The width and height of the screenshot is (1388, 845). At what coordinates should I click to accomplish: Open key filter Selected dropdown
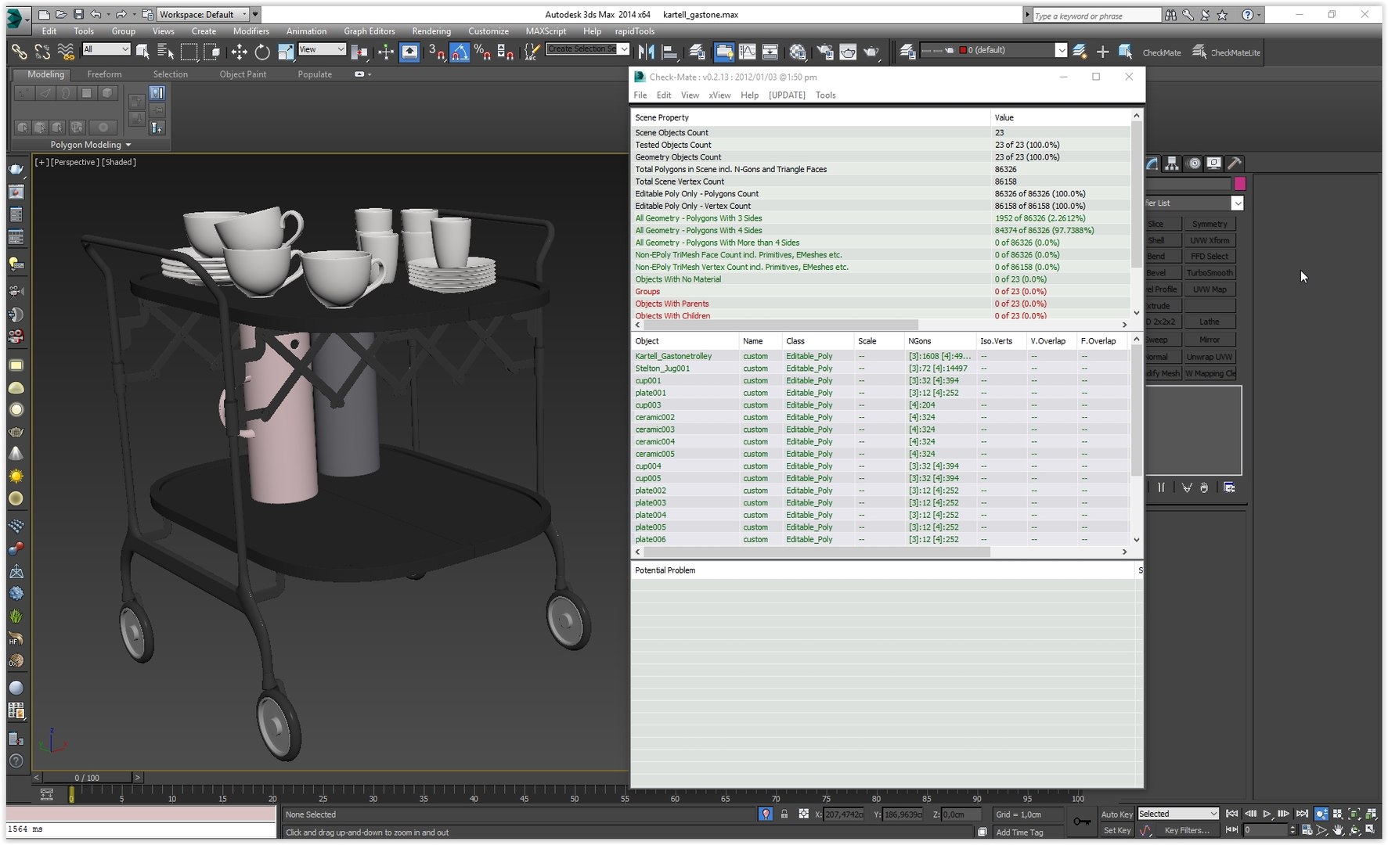[x=1178, y=814]
